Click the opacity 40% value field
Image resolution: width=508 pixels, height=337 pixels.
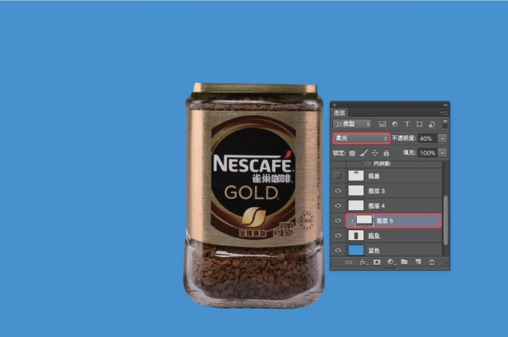point(427,138)
